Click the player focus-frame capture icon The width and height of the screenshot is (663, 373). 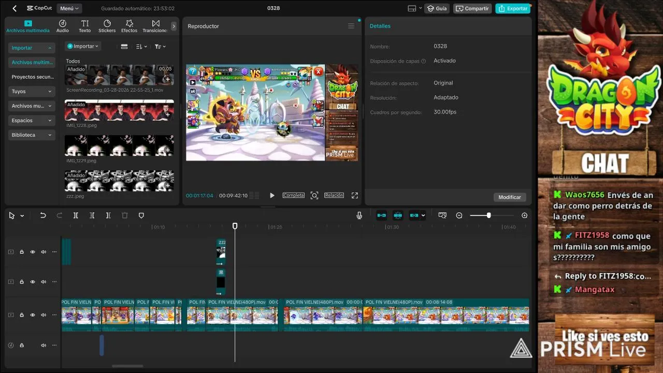(x=314, y=195)
